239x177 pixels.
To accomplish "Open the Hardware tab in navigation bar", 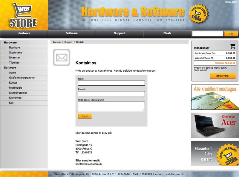I will coord(24,33).
